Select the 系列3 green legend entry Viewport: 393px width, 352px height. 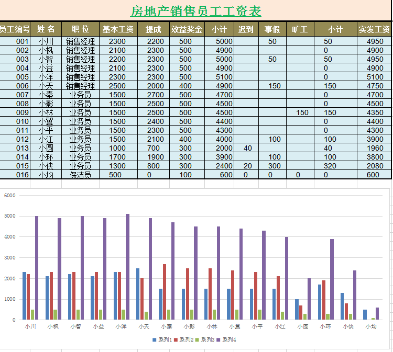[205, 340]
